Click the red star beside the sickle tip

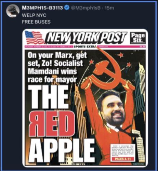[121, 55]
